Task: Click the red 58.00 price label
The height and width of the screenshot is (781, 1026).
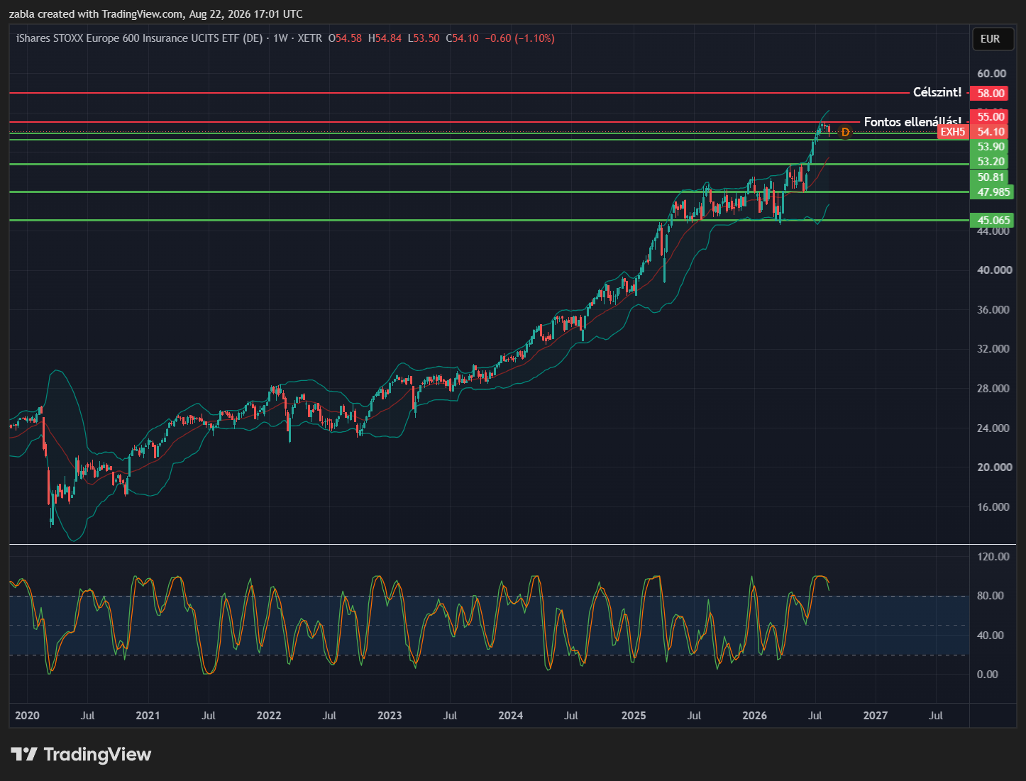Action: (991, 93)
